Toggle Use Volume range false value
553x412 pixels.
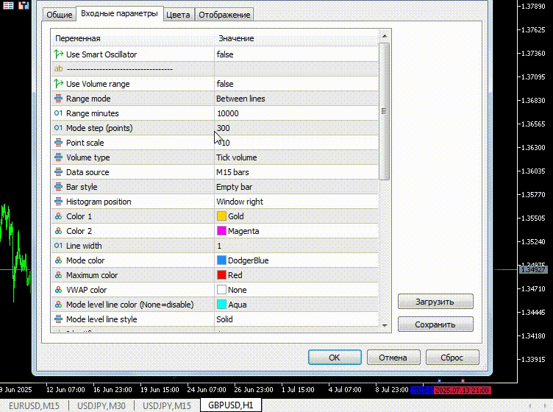[296, 84]
